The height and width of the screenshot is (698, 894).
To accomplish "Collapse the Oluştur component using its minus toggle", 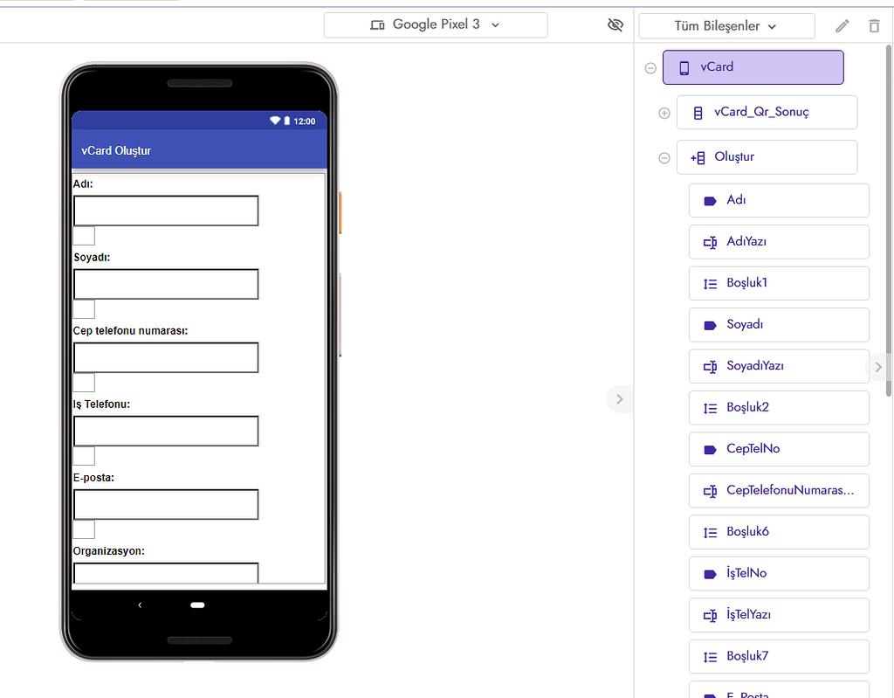I will [664, 157].
